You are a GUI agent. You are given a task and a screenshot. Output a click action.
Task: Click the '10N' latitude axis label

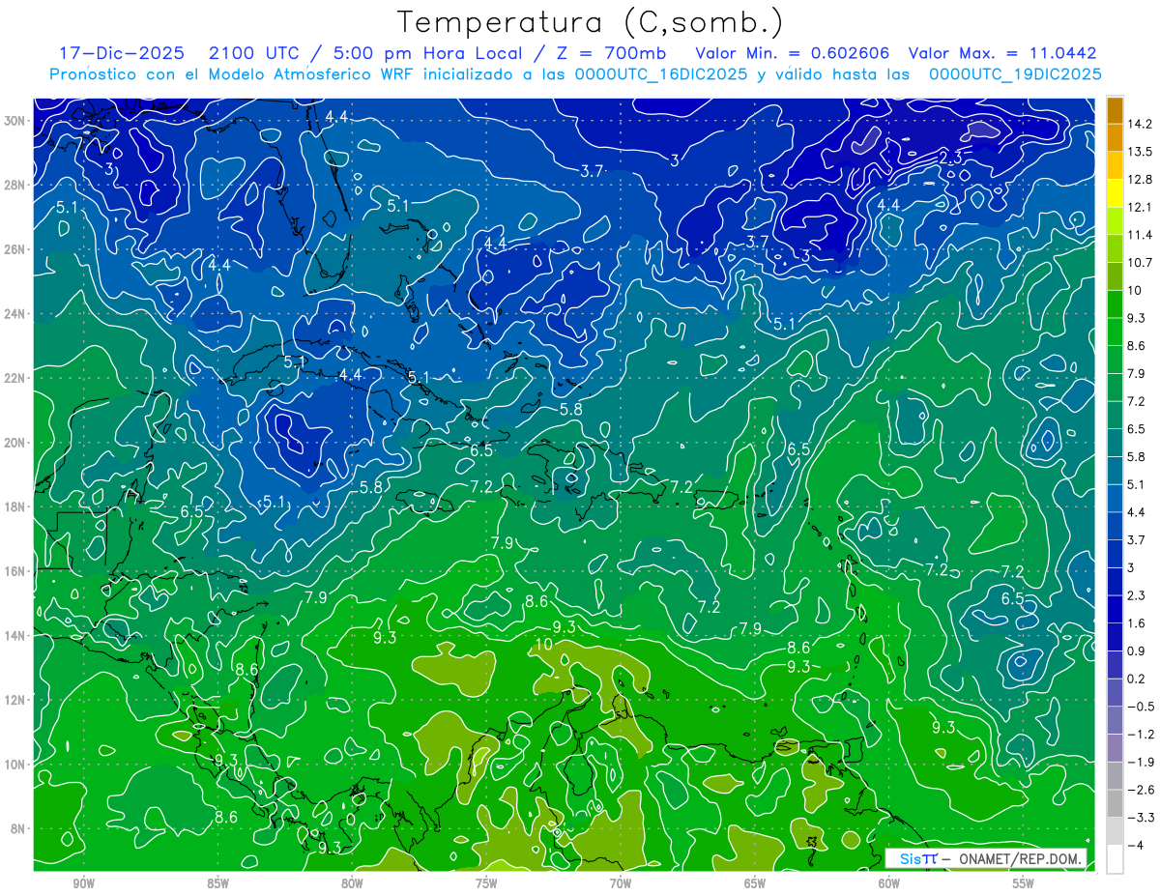[x=15, y=764]
